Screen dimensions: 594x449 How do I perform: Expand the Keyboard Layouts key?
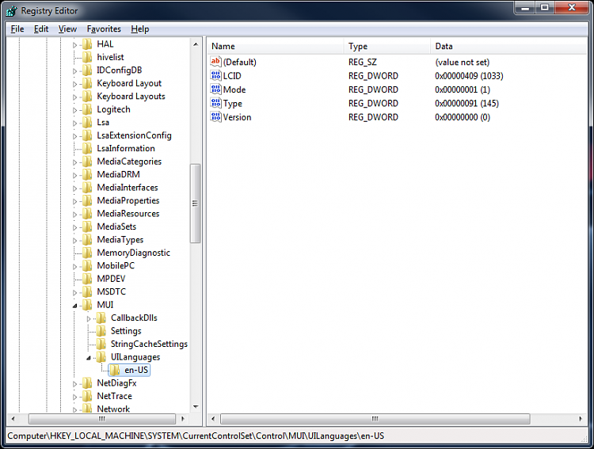point(74,97)
